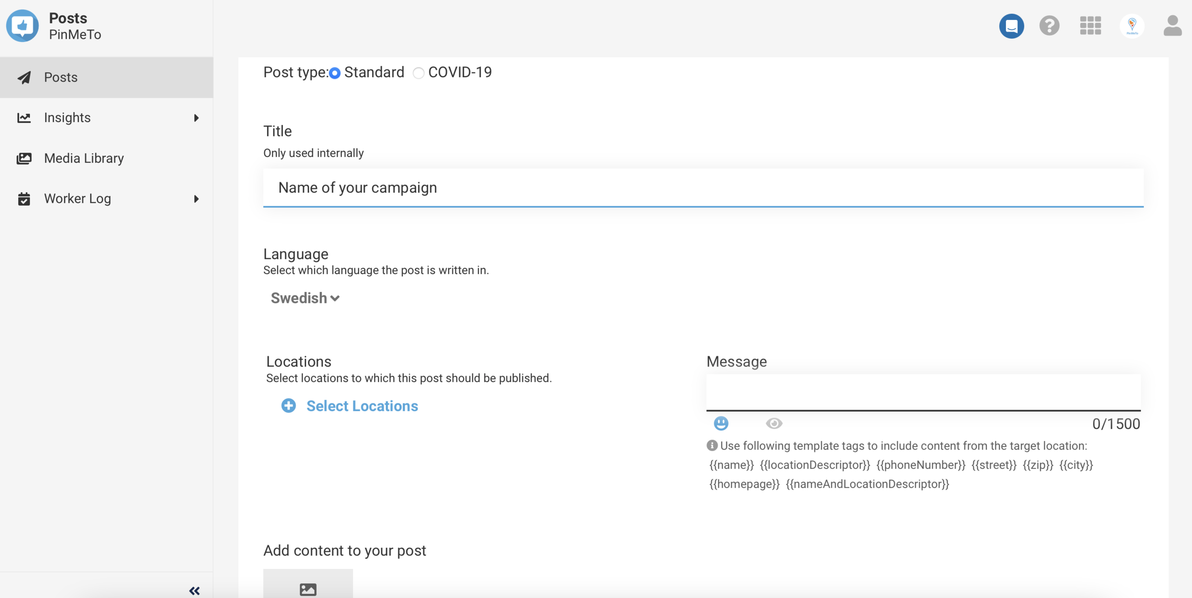
Task: Click the Posts app logo icon
Action: (x=22, y=26)
